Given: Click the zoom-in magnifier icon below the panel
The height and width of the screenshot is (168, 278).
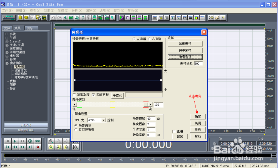Looking at the screenshot, I should 51,141.
